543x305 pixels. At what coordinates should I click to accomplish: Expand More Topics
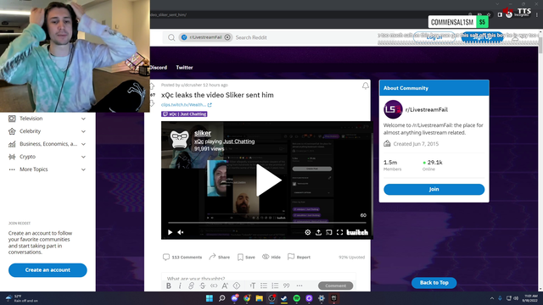click(x=48, y=169)
